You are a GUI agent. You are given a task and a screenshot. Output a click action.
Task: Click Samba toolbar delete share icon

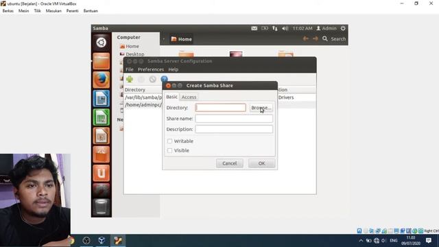(152, 80)
